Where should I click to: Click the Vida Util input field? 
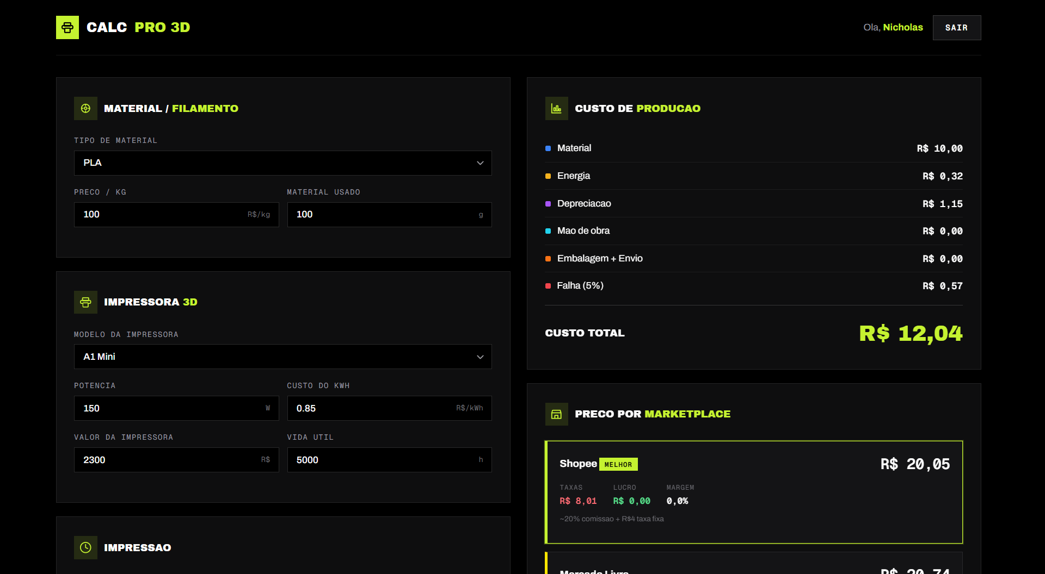click(x=390, y=460)
